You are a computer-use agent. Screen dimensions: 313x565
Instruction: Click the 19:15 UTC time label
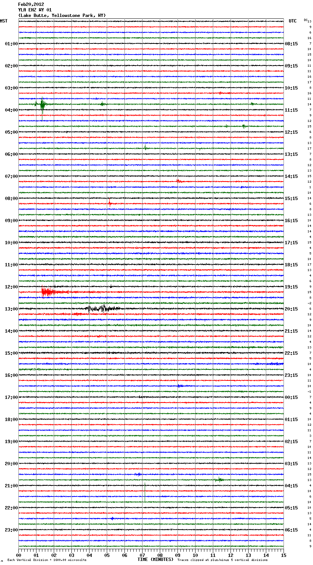pos(291,287)
